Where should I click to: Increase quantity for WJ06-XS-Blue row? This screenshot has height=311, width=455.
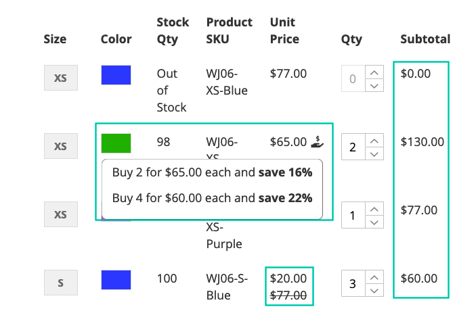coord(374,72)
